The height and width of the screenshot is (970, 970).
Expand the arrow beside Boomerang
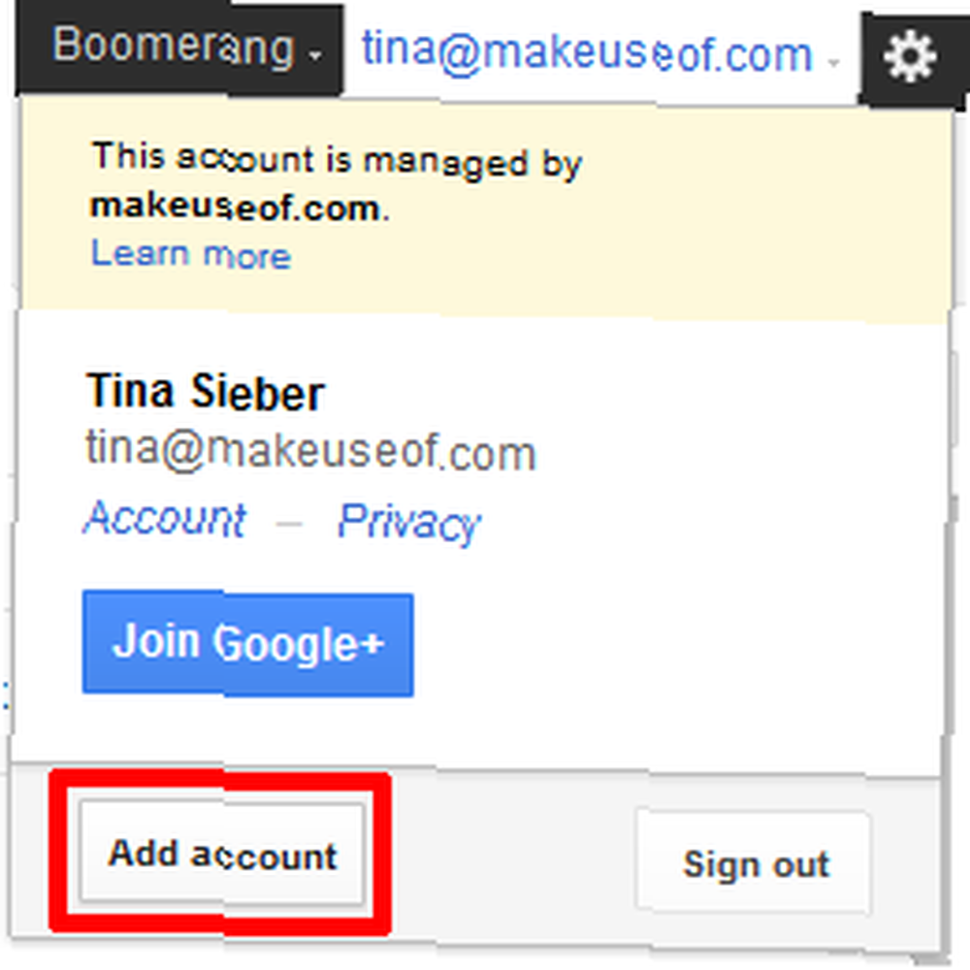tap(315, 56)
